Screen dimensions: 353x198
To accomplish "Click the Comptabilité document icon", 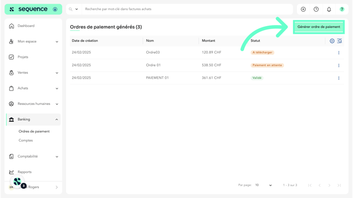I will [11, 157].
